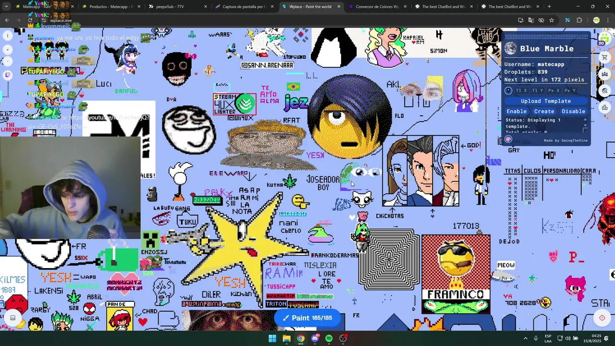Reload the wplace page
The image size is (615, 346).
[30, 20]
